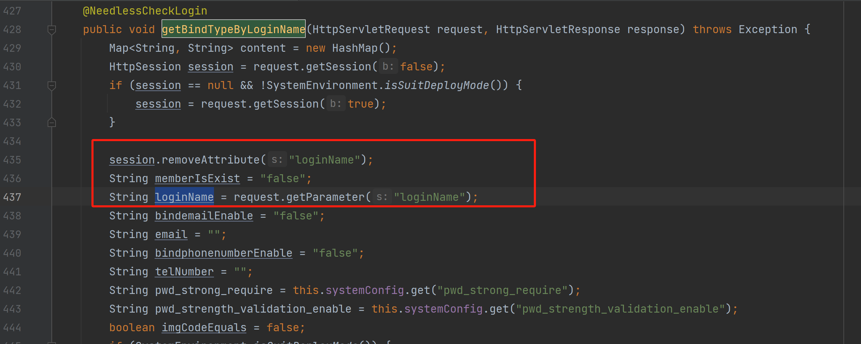Image resolution: width=861 pixels, height=344 pixels.
Task: Click line number 437 in the gutter
Action: (x=12, y=197)
